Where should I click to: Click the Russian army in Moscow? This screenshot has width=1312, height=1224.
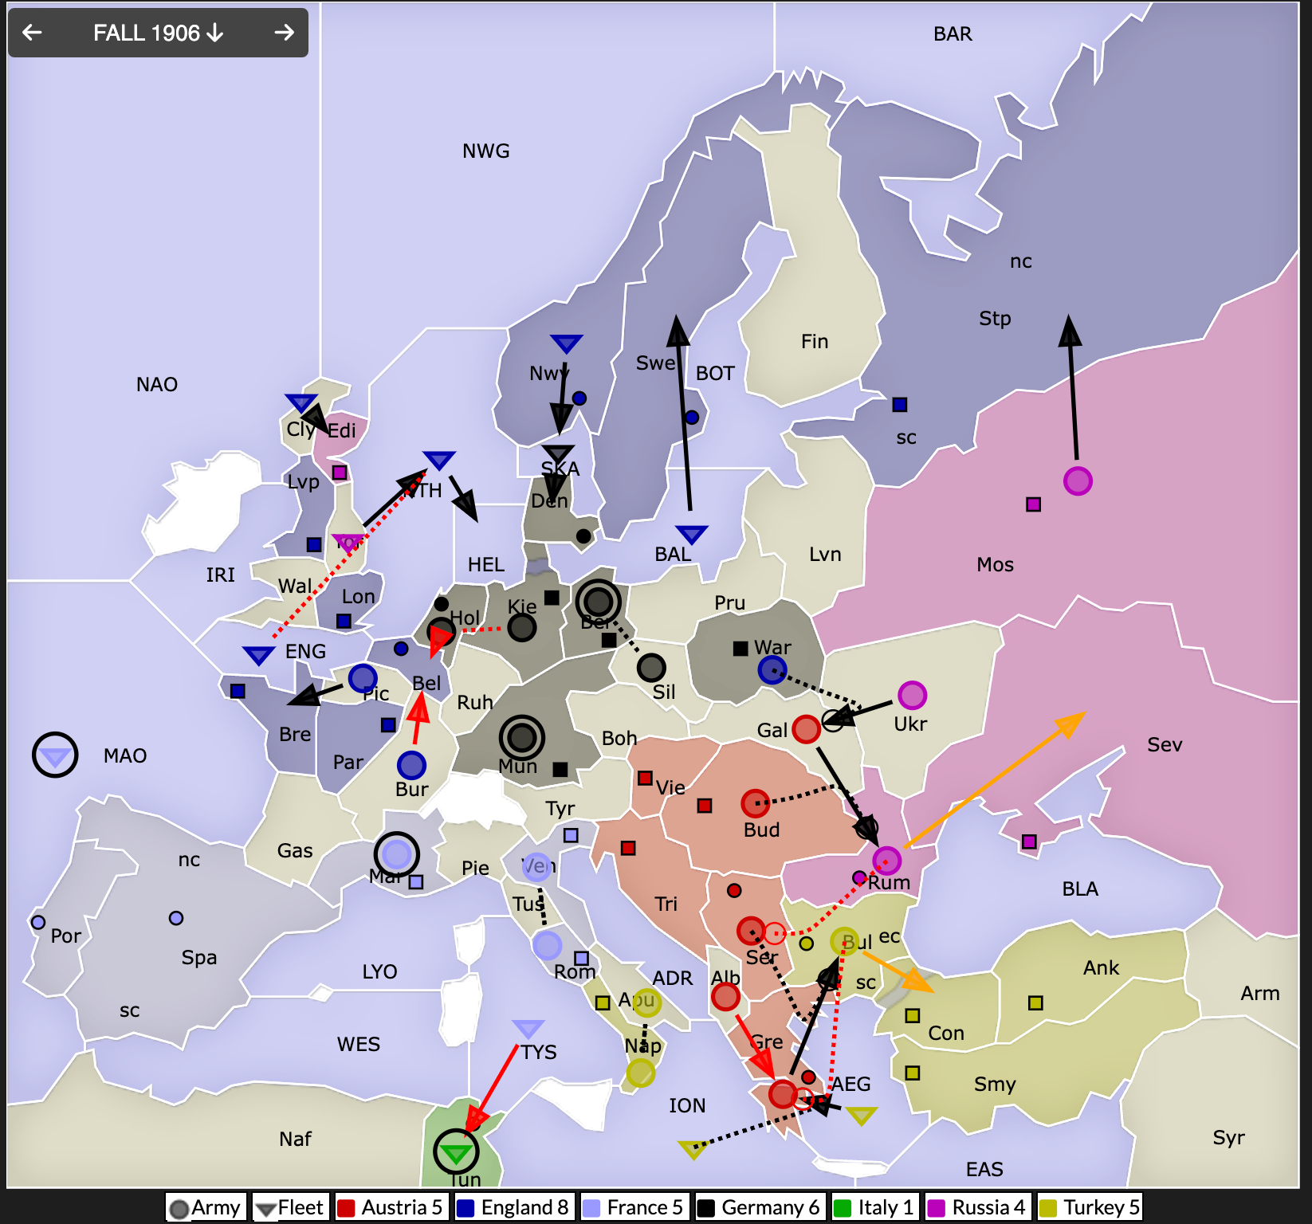pyautogui.click(x=1078, y=481)
